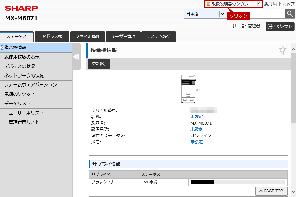Click the 更新(R) button
Viewport: 296px width, 197px height.
pos(99,64)
